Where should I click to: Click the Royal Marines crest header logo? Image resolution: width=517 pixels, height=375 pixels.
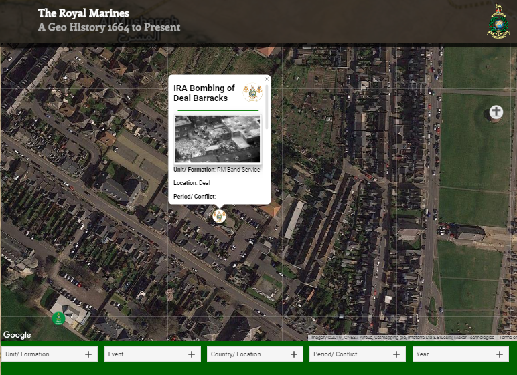(x=498, y=22)
